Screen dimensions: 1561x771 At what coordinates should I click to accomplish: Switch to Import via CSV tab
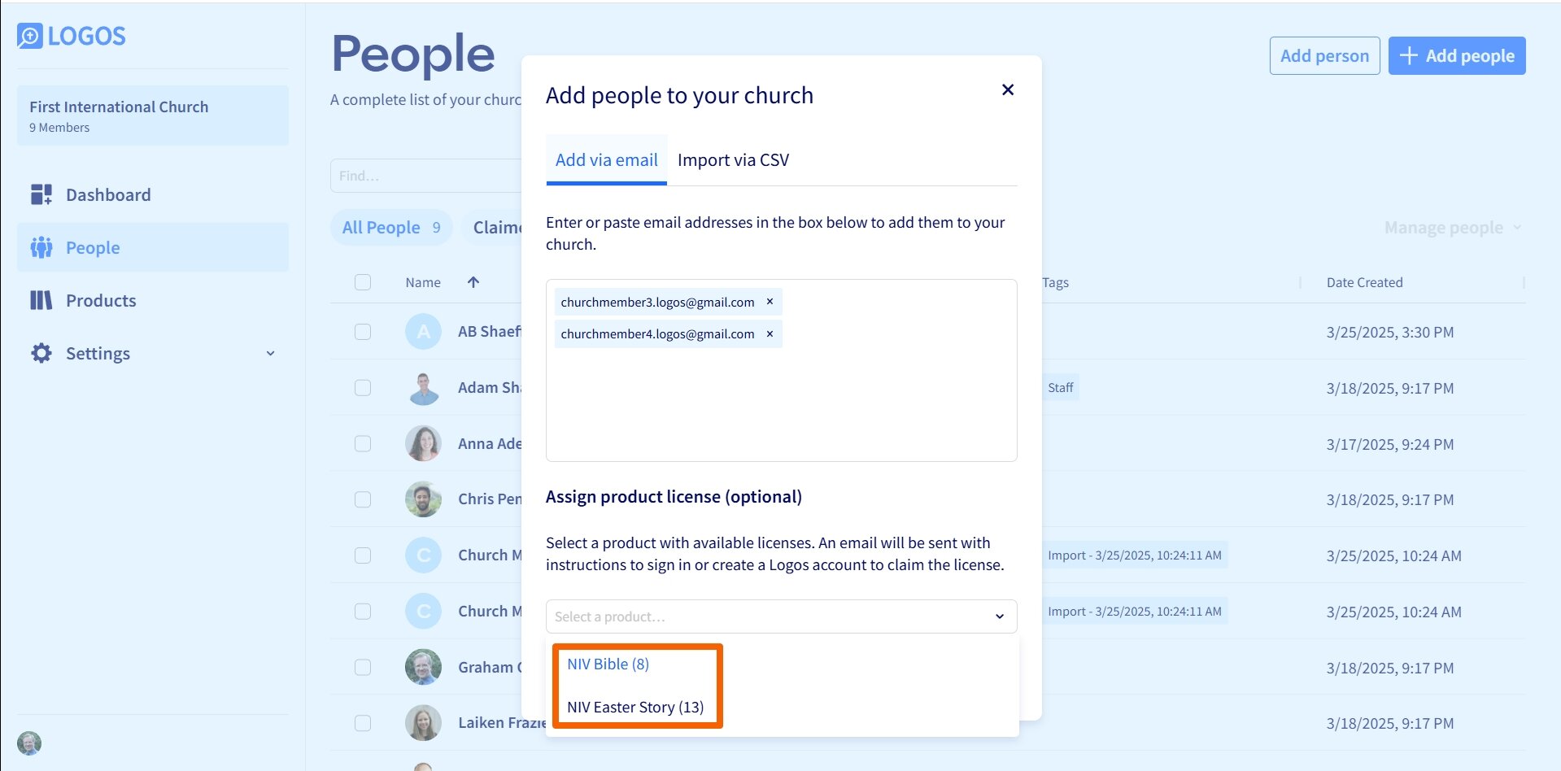tap(733, 159)
